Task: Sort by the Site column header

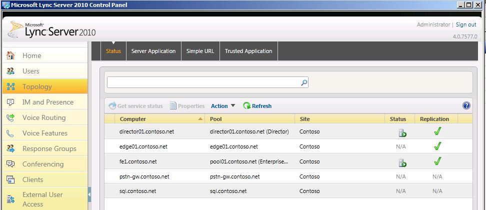Action: click(x=339, y=119)
